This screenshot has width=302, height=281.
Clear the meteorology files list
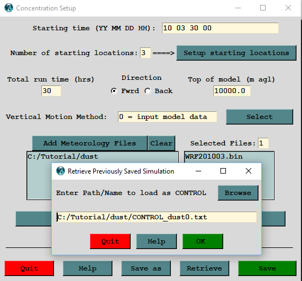(161, 143)
